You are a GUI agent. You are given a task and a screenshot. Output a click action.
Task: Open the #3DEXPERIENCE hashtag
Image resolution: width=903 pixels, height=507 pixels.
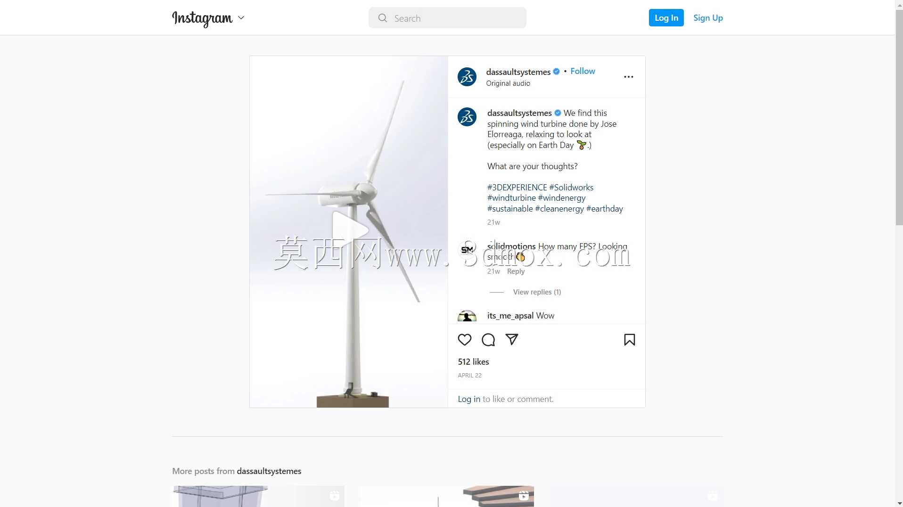517,188
